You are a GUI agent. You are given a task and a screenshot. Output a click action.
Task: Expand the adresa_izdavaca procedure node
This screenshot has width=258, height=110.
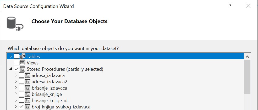16,75
